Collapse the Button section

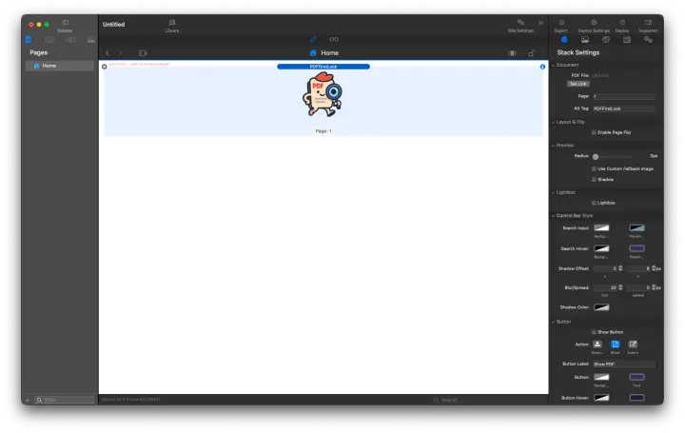click(553, 322)
